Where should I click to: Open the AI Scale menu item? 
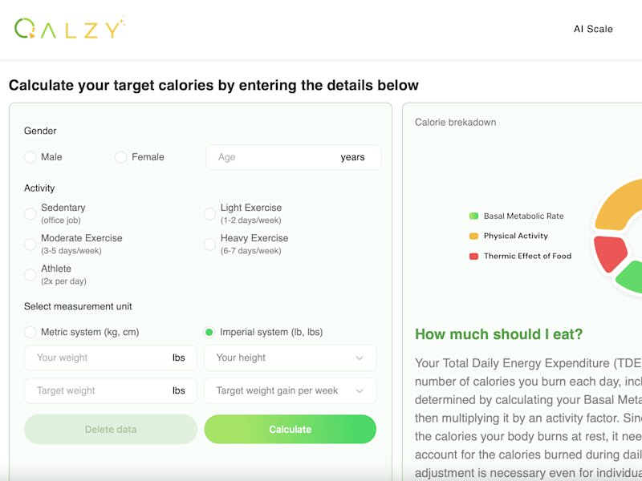point(593,29)
